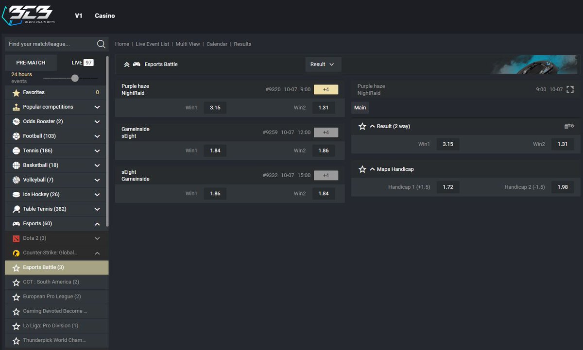Pick Handicap 1 (+1.5) odds 1.72
Viewport: 583px width, 350px height.
pos(448,187)
